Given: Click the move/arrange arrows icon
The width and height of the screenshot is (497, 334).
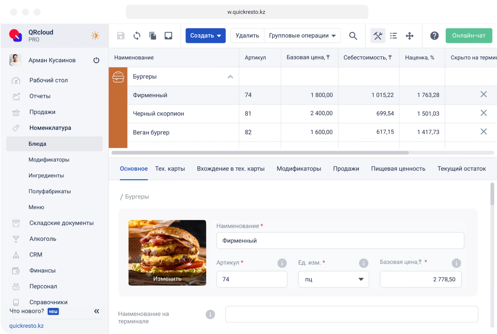Looking at the screenshot, I should tap(409, 36).
